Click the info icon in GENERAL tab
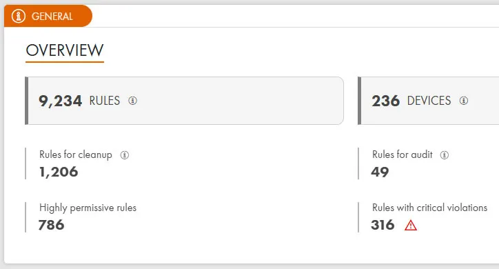This screenshot has height=269, width=499. 19,16
